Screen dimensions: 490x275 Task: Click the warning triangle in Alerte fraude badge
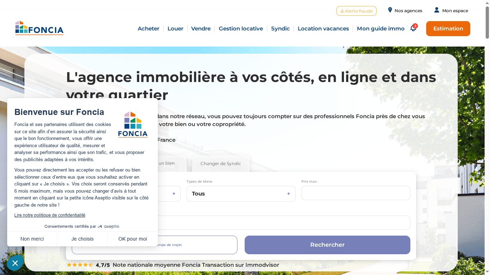coord(341,11)
